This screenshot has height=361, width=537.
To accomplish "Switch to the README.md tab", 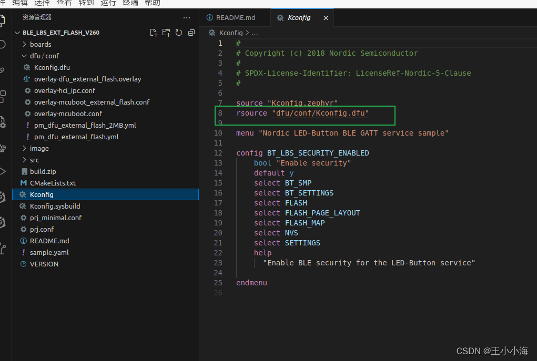I will [235, 17].
